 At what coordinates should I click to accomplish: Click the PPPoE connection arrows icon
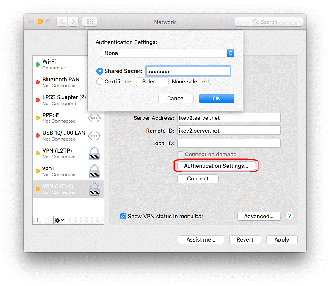click(x=94, y=118)
